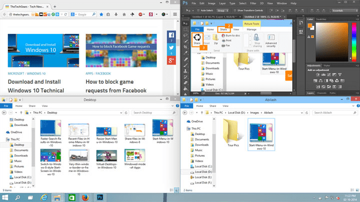The width and height of the screenshot is (360, 202).
Task: Bookmark this page with the star icon
Action: (x=101, y=14)
